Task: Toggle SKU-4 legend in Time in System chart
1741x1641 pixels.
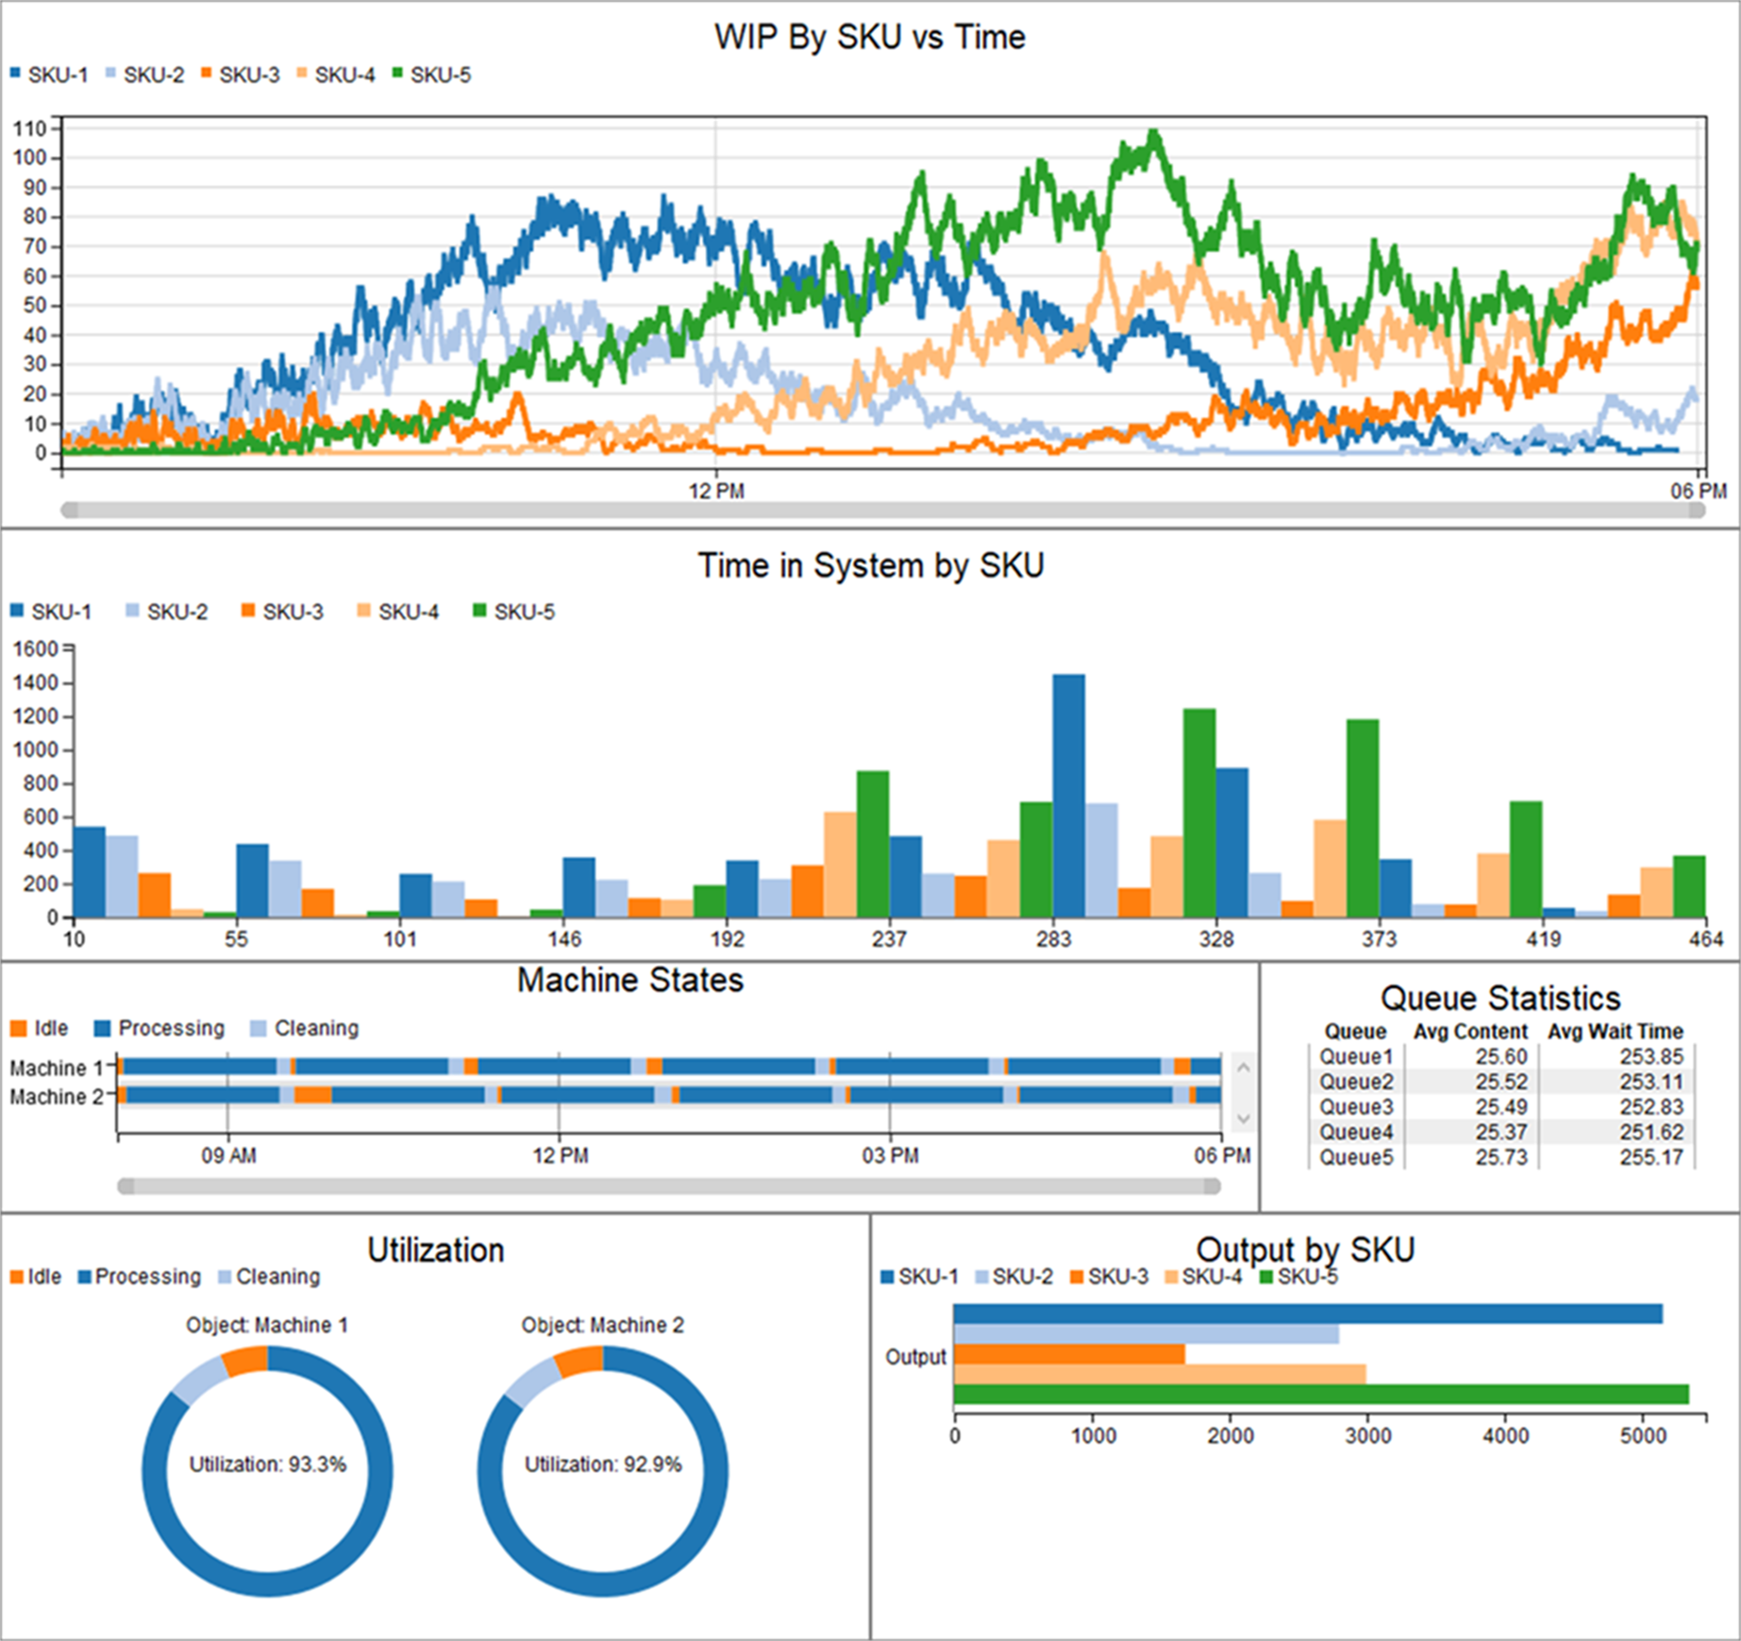Action: pos(364,610)
